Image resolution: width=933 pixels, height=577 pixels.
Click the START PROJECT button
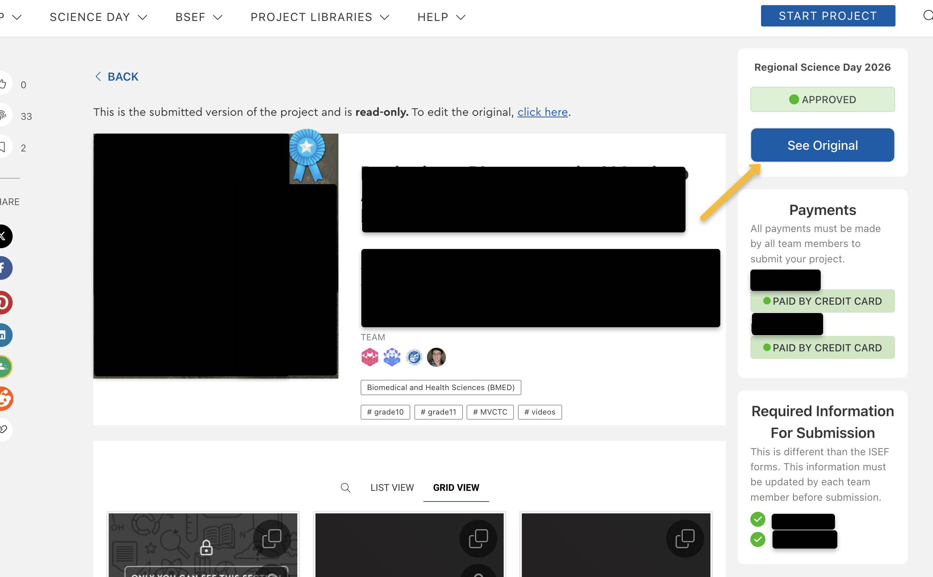pos(828,16)
